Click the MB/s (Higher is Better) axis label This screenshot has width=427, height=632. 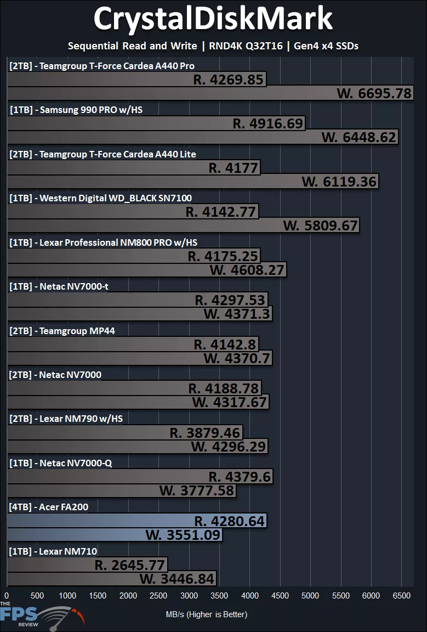[207, 614]
